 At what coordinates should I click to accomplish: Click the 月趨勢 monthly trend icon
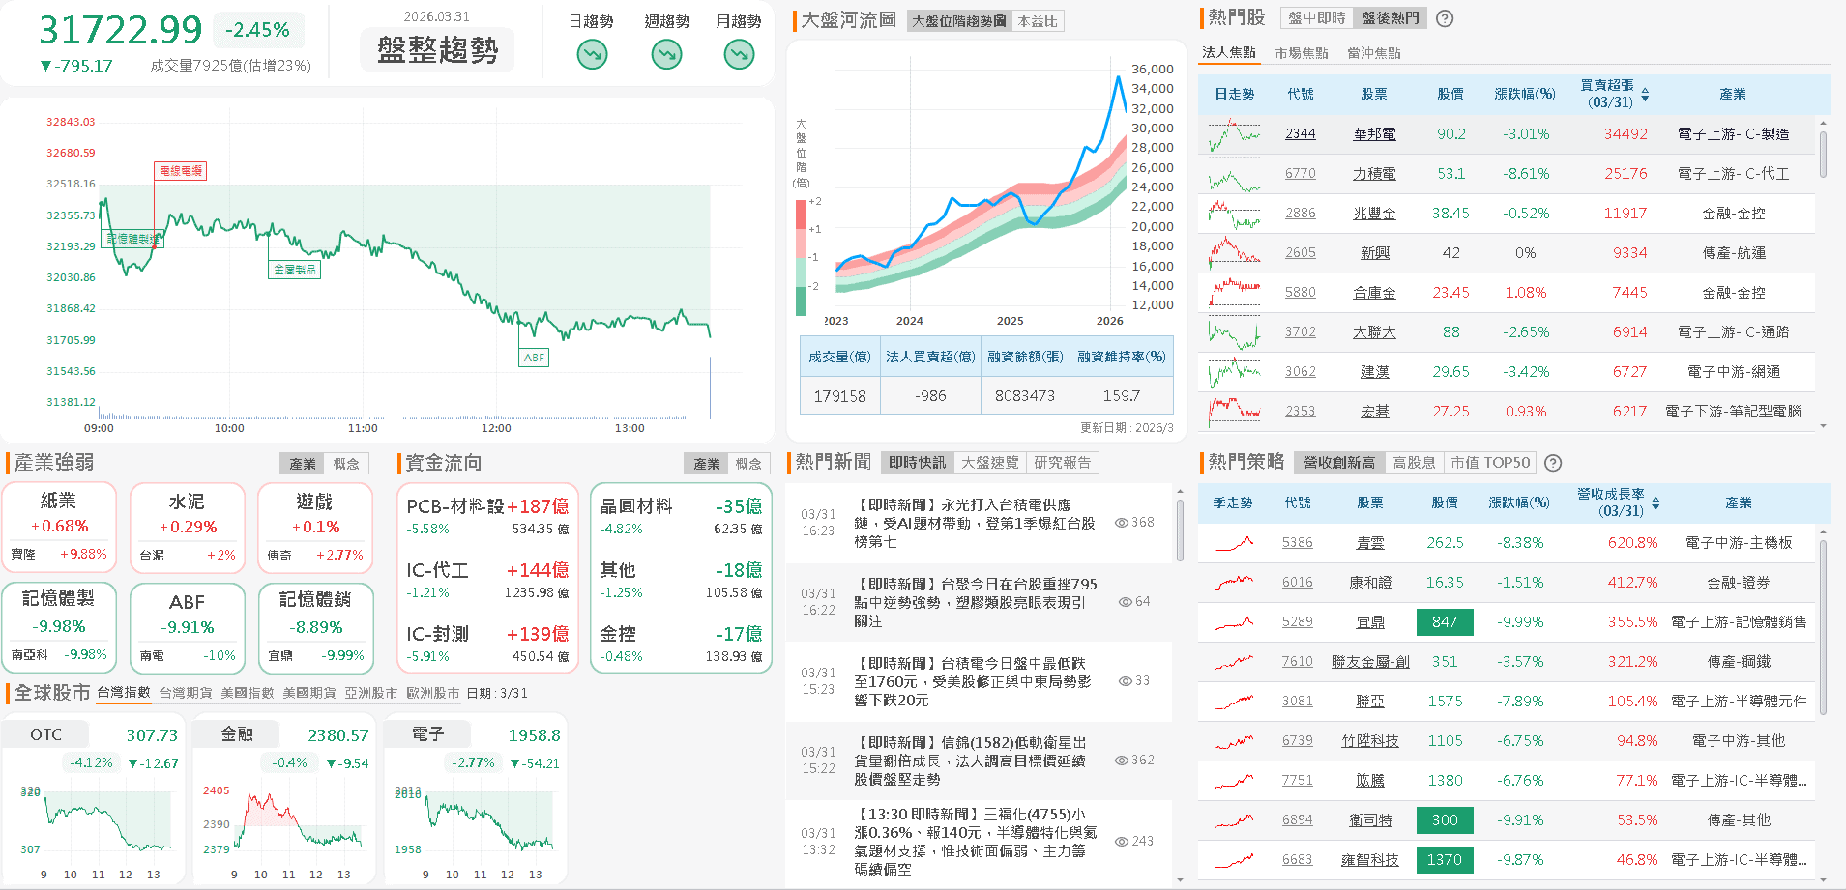coord(738,54)
